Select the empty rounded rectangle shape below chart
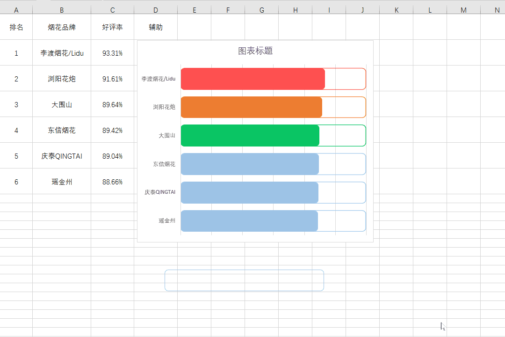Screen dimensions: 505x337 244,280
